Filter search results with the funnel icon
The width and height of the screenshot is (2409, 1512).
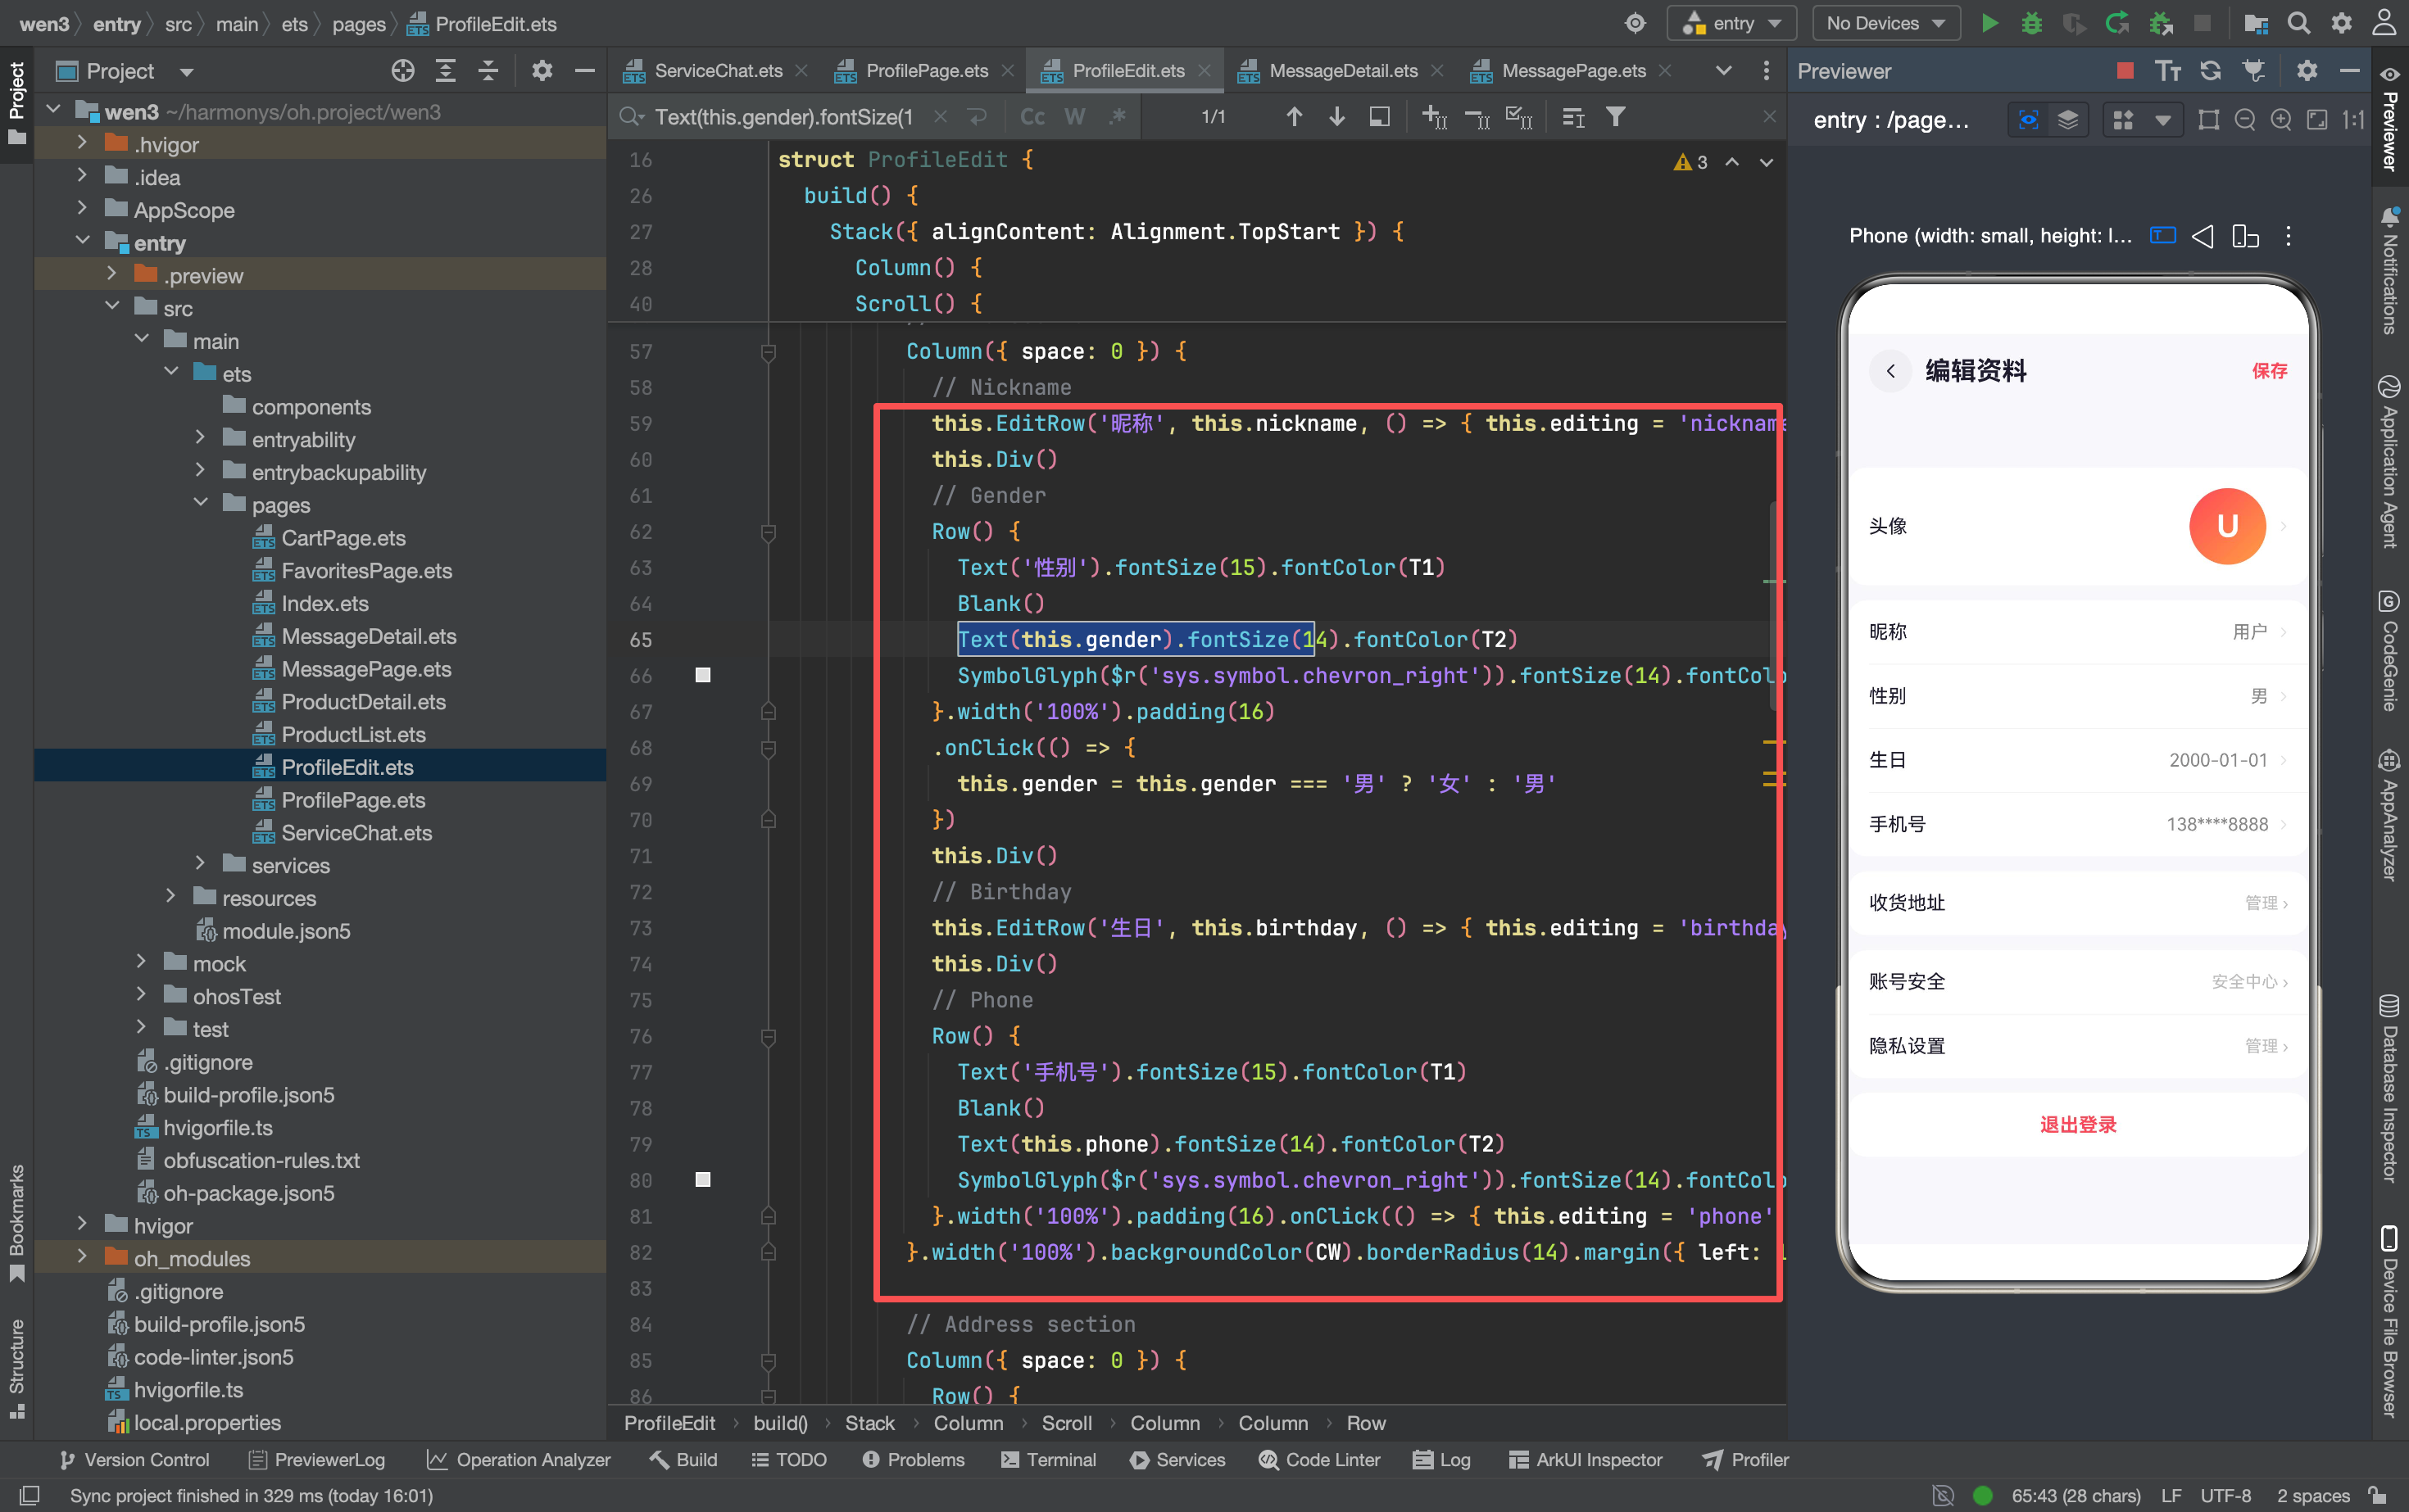(x=1615, y=117)
